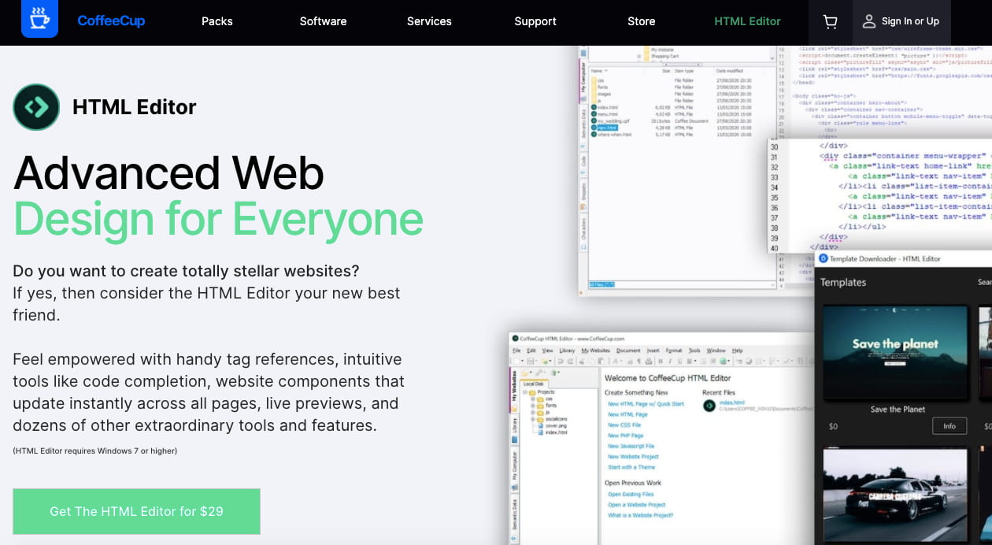The height and width of the screenshot is (545, 992).
Task: Click the green HTML Editor code icon
Action: click(x=36, y=106)
